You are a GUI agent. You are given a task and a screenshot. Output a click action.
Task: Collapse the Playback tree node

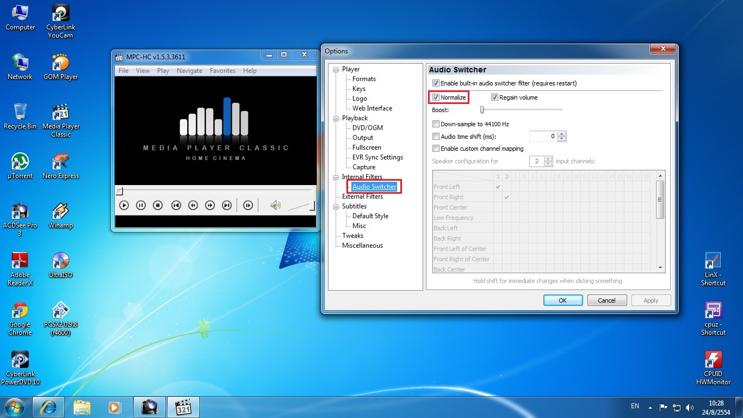[336, 118]
